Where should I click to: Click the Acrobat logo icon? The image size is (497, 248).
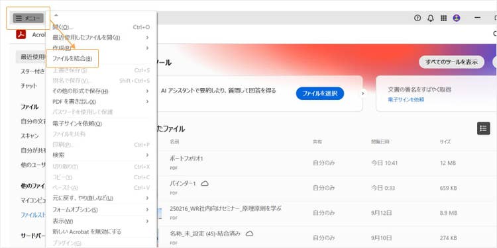(x=21, y=35)
